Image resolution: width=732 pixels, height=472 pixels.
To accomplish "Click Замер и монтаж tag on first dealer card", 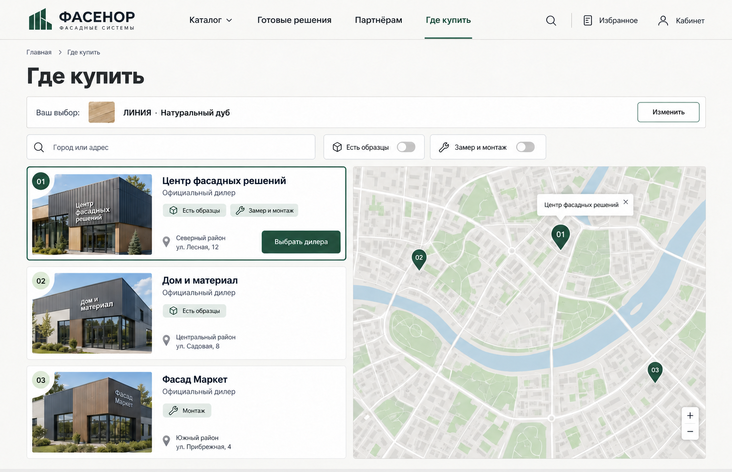I will (x=264, y=210).
